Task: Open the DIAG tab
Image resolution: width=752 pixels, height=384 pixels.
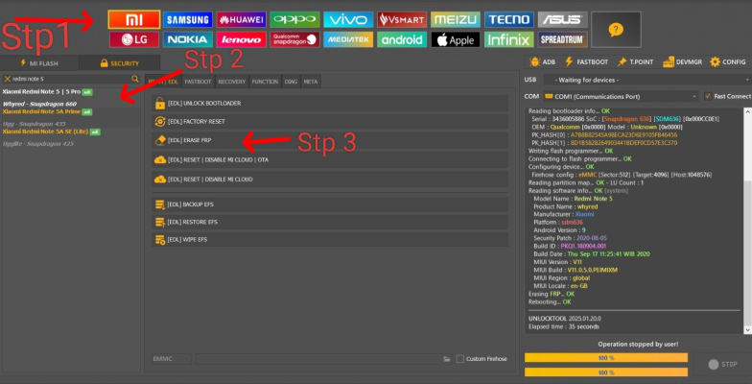Action: (x=291, y=82)
